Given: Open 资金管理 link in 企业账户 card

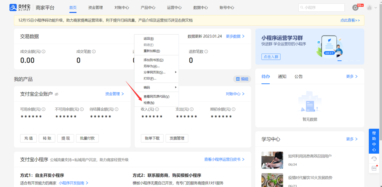Looking at the screenshot, I should click(115, 94).
